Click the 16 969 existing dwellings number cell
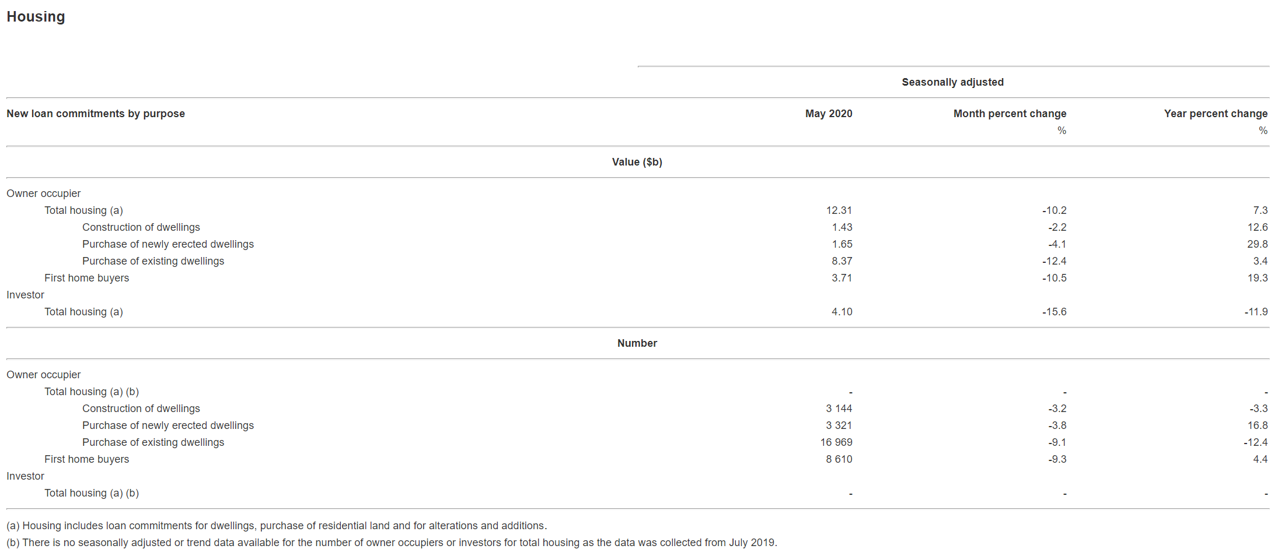Screen dimensions: 1285x556 [x=836, y=442]
